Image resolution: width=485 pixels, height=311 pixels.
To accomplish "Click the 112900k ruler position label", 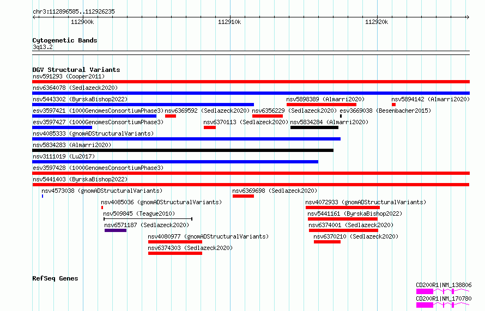I will (82, 22).
